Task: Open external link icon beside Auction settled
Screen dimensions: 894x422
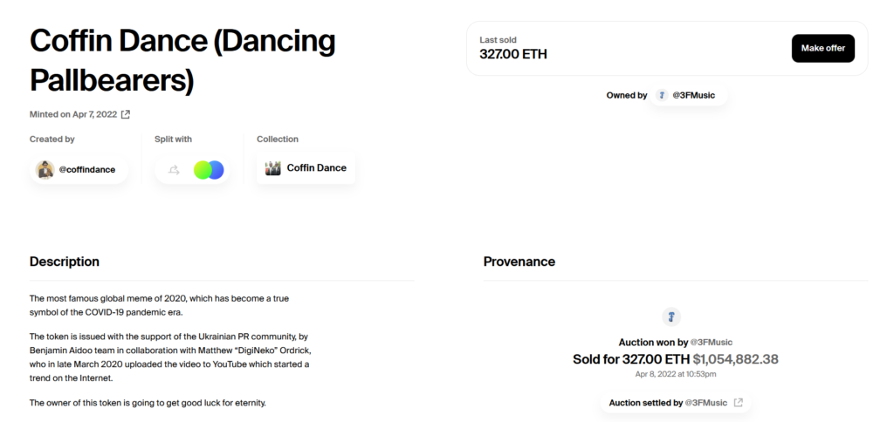Action: point(739,403)
